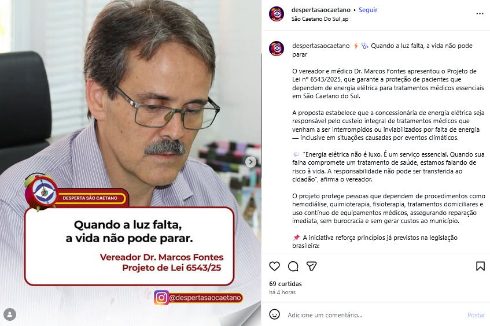This screenshot has width=490, height=326.
Task: Click the caption author name despertasaocaetano
Action: point(320,46)
